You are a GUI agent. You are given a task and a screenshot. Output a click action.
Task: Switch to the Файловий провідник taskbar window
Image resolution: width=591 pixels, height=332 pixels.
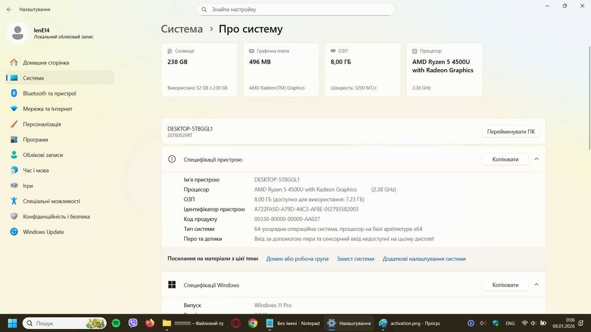pyautogui.click(x=193, y=323)
